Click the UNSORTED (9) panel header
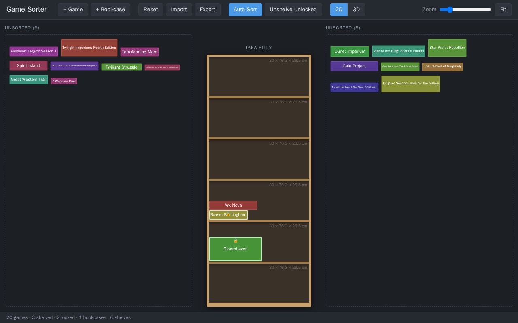 (x=22, y=28)
